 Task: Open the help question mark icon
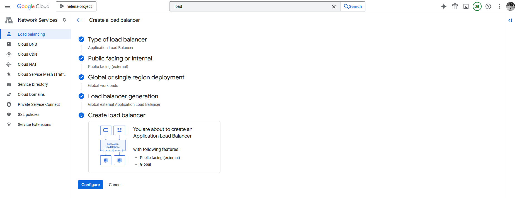click(x=488, y=6)
